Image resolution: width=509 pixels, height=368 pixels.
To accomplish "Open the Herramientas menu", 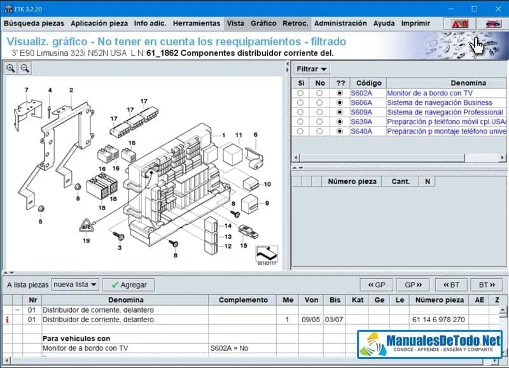I will tap(197, 24).
